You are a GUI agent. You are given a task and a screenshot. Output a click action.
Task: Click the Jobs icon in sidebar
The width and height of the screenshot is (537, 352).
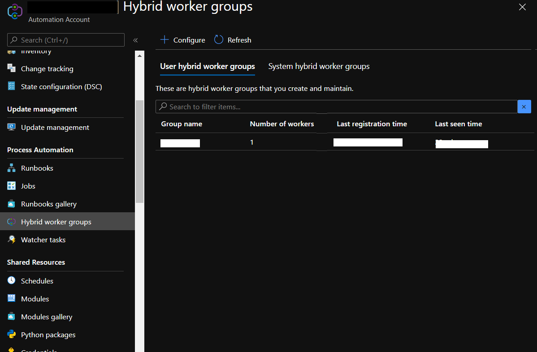(11, 186)
